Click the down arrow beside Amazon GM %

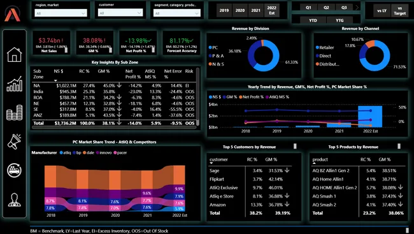tap(287, 205)
